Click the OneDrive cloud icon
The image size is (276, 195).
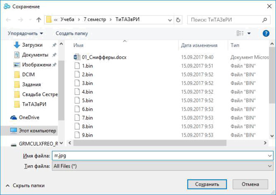[14, 118]
